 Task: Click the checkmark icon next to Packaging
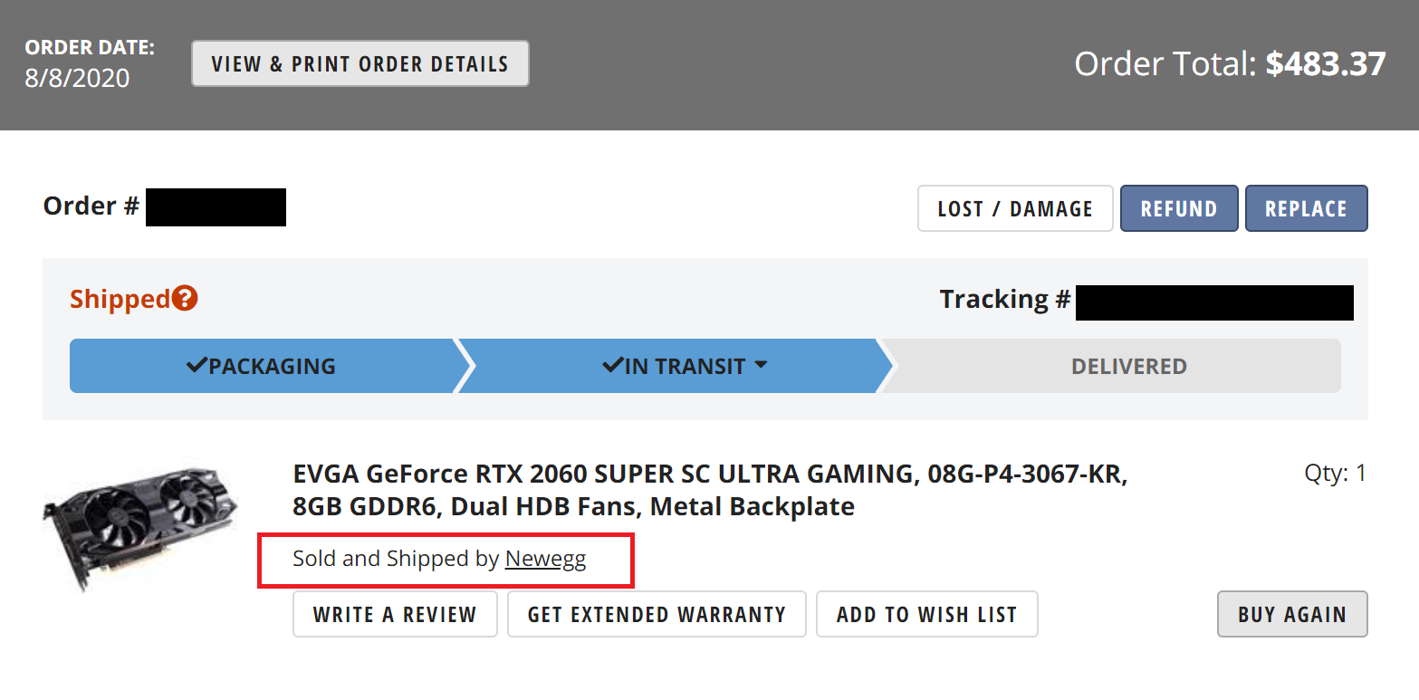(x=197, y=366)
